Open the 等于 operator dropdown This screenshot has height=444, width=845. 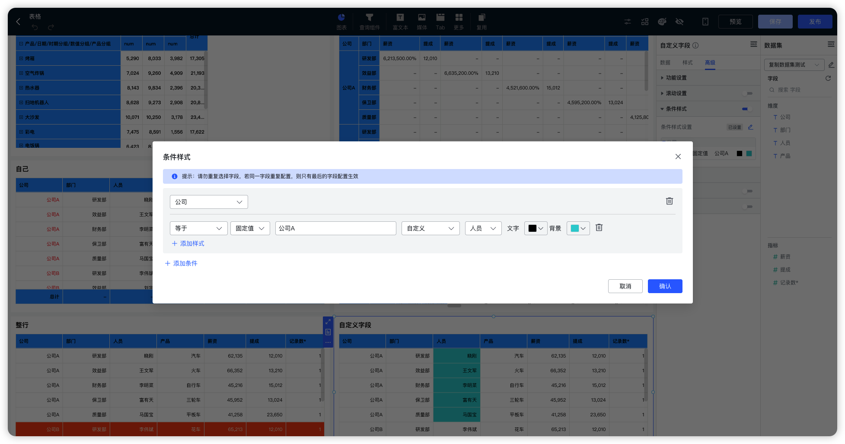point(198,228)
